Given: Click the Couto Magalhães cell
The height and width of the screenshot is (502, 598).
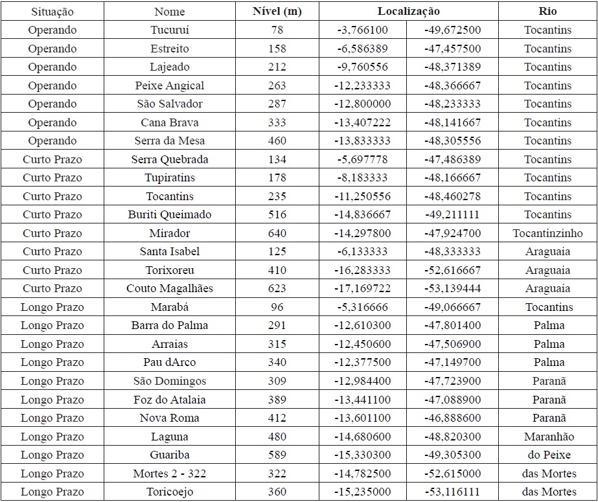Looking at the screenshot, I should tap(170, 289).
